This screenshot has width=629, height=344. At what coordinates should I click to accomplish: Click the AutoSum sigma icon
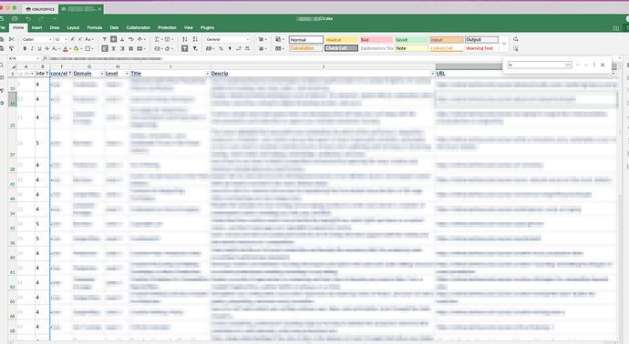pyautogui.click(x=157, y=39)
